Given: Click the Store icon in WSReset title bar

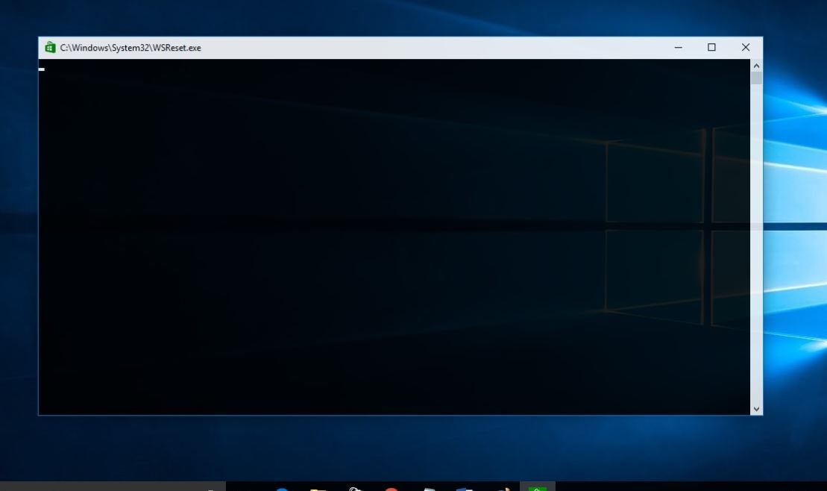Looking at the screenshot, I should click(x=50, y=48).
